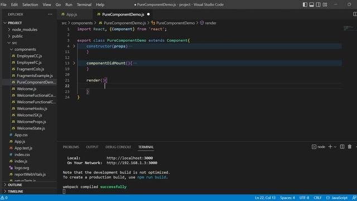The image size is (357, 201).
Task: Toggle primary side bar layout icon
Action: tap(305, 4)
